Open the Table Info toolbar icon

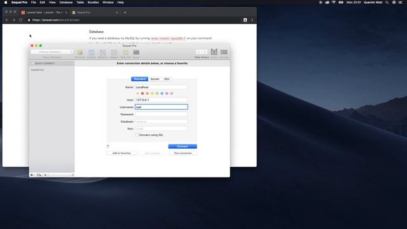coord(126,53)
